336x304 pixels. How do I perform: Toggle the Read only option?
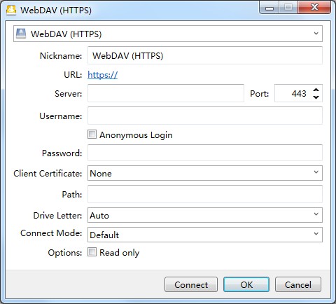[92, 252]
